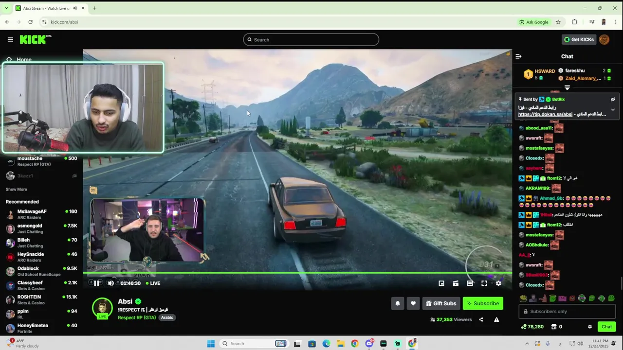
Task: Click the Respect RP (GTA) category link
Action: pos(137,317)
